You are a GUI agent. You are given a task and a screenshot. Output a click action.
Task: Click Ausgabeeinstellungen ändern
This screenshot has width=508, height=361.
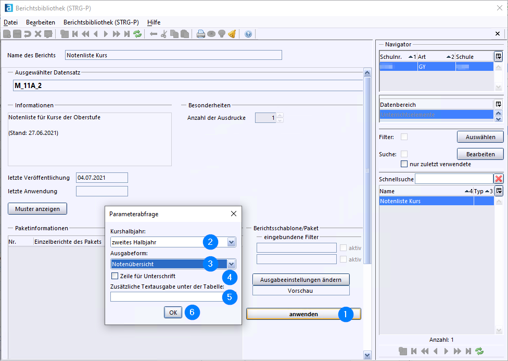(301, 280)
